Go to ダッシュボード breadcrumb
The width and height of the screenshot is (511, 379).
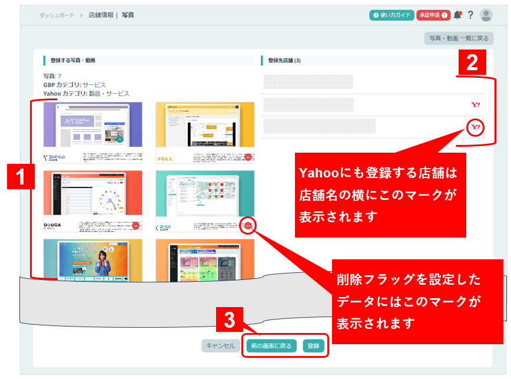57,15
